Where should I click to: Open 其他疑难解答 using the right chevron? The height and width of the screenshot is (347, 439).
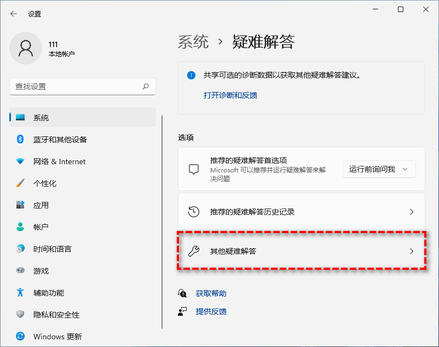(x=412, y=251)
